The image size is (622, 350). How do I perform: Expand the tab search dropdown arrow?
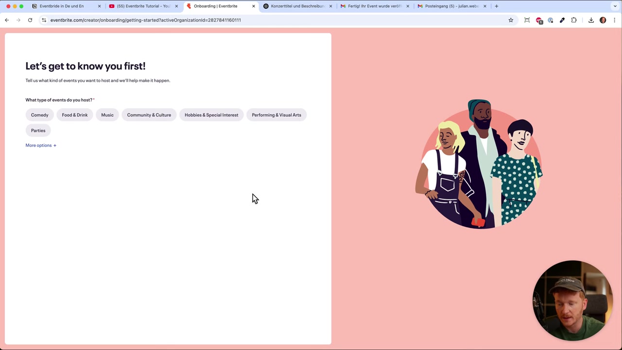coord(615,6)
